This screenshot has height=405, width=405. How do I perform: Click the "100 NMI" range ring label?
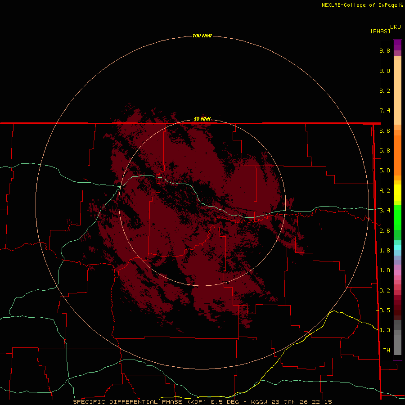pos(202,36)
